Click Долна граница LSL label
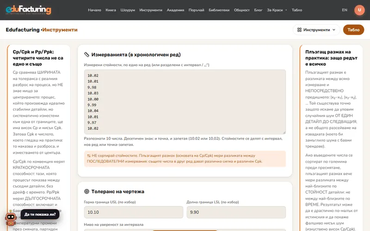This screenshot has height=231, width=370. [x=213, y=202]
